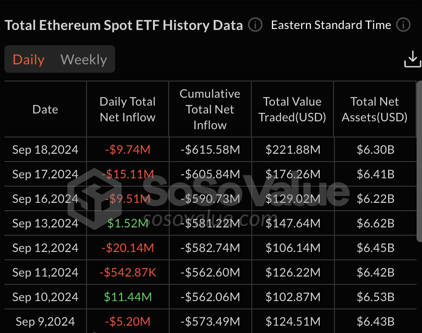Click the Sep 16,2024 date cell
The width and height of the screenshot is (422, 333).
point(45,199)
